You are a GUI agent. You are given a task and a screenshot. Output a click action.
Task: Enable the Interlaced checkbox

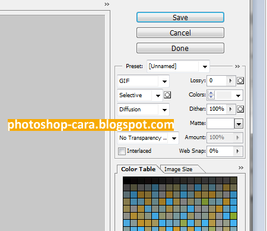coord(122,152)
